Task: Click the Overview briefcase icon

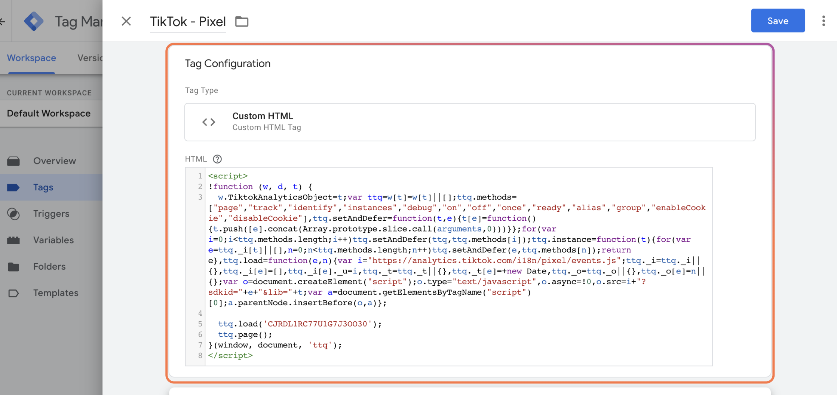Action: pyautogui.click(x=13, y=161)
